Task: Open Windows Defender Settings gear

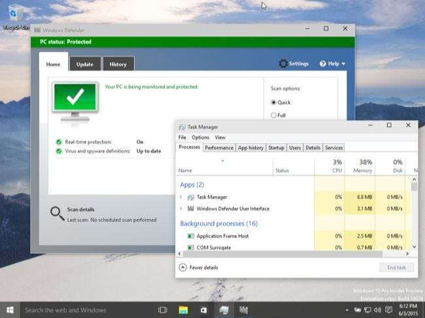Action: 283,64
